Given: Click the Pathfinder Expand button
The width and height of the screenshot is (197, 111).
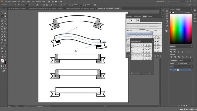Looking at the screenshot, I should coord(188,52).
